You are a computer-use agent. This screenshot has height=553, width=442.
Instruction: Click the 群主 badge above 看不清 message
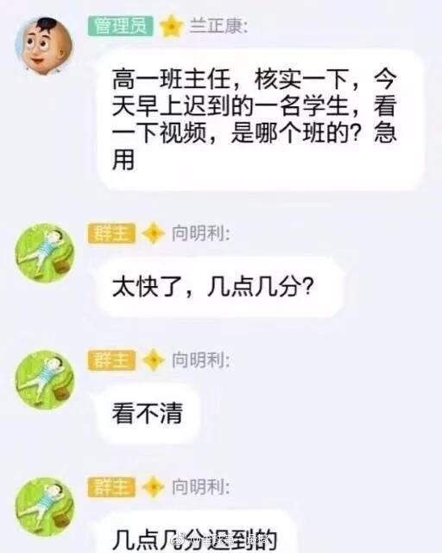tap(111, 360)
